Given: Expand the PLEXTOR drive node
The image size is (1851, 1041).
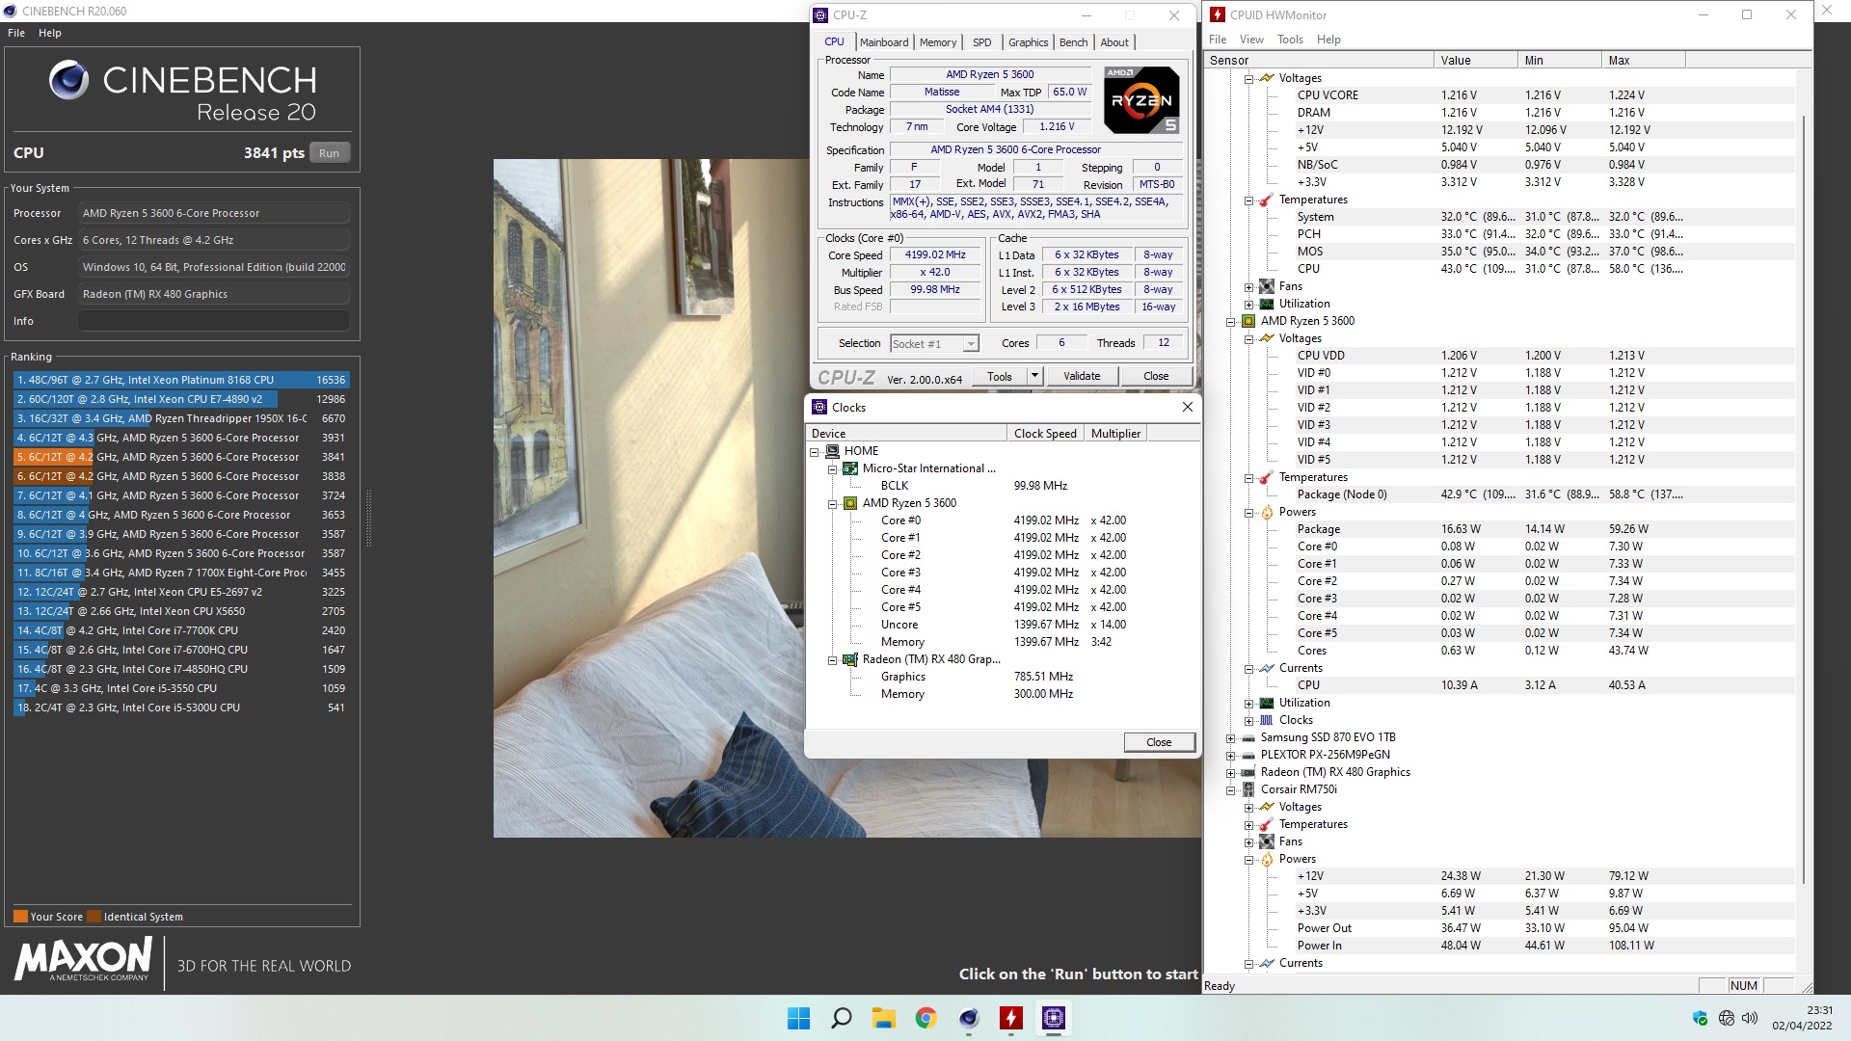Looking at the screenshot, I should pyautogui.click(x=1230, y=755).
